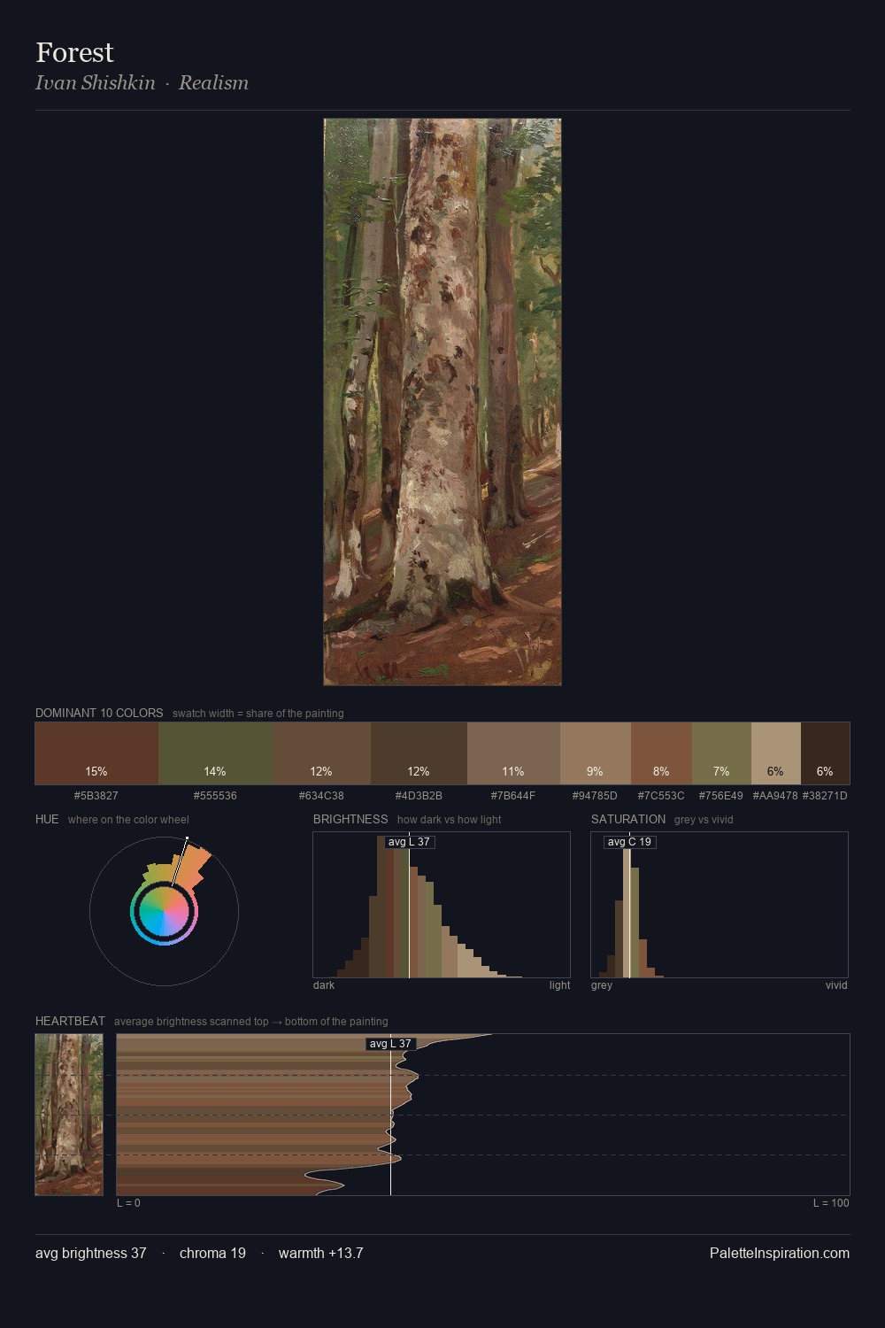885x1328 pixels.
Task: Click the hex label #38271D
Action: pyautogui.click(x=825, y=796)
